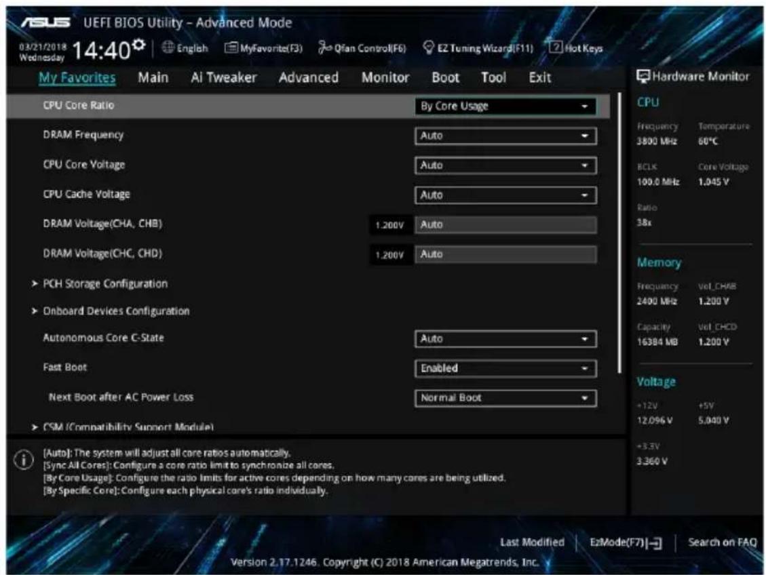
Task: Click the Ratio 38x value
Action: click(x=644, y=222)
